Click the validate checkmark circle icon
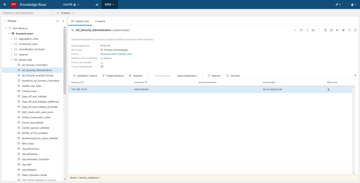 click(x=331, y=30)
